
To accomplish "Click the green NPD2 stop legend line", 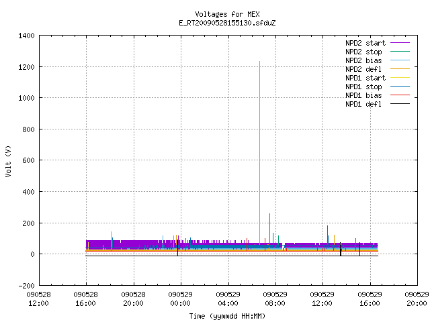I will pyautogui.click(x=400, y=52).
